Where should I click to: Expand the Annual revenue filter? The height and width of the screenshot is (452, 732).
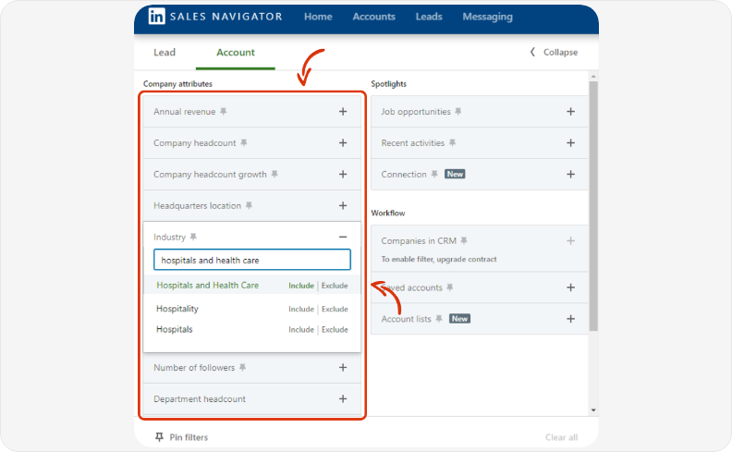click(x=343, y=111)
